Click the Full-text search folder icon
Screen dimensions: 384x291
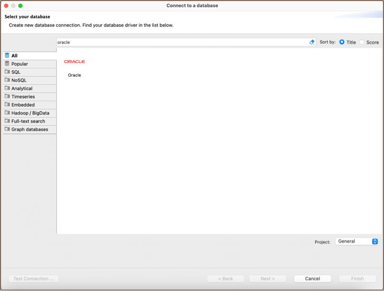7,121
